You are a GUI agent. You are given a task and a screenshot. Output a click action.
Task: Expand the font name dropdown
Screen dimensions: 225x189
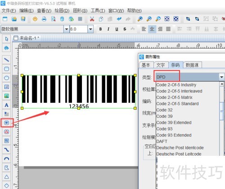pos(67,29)
